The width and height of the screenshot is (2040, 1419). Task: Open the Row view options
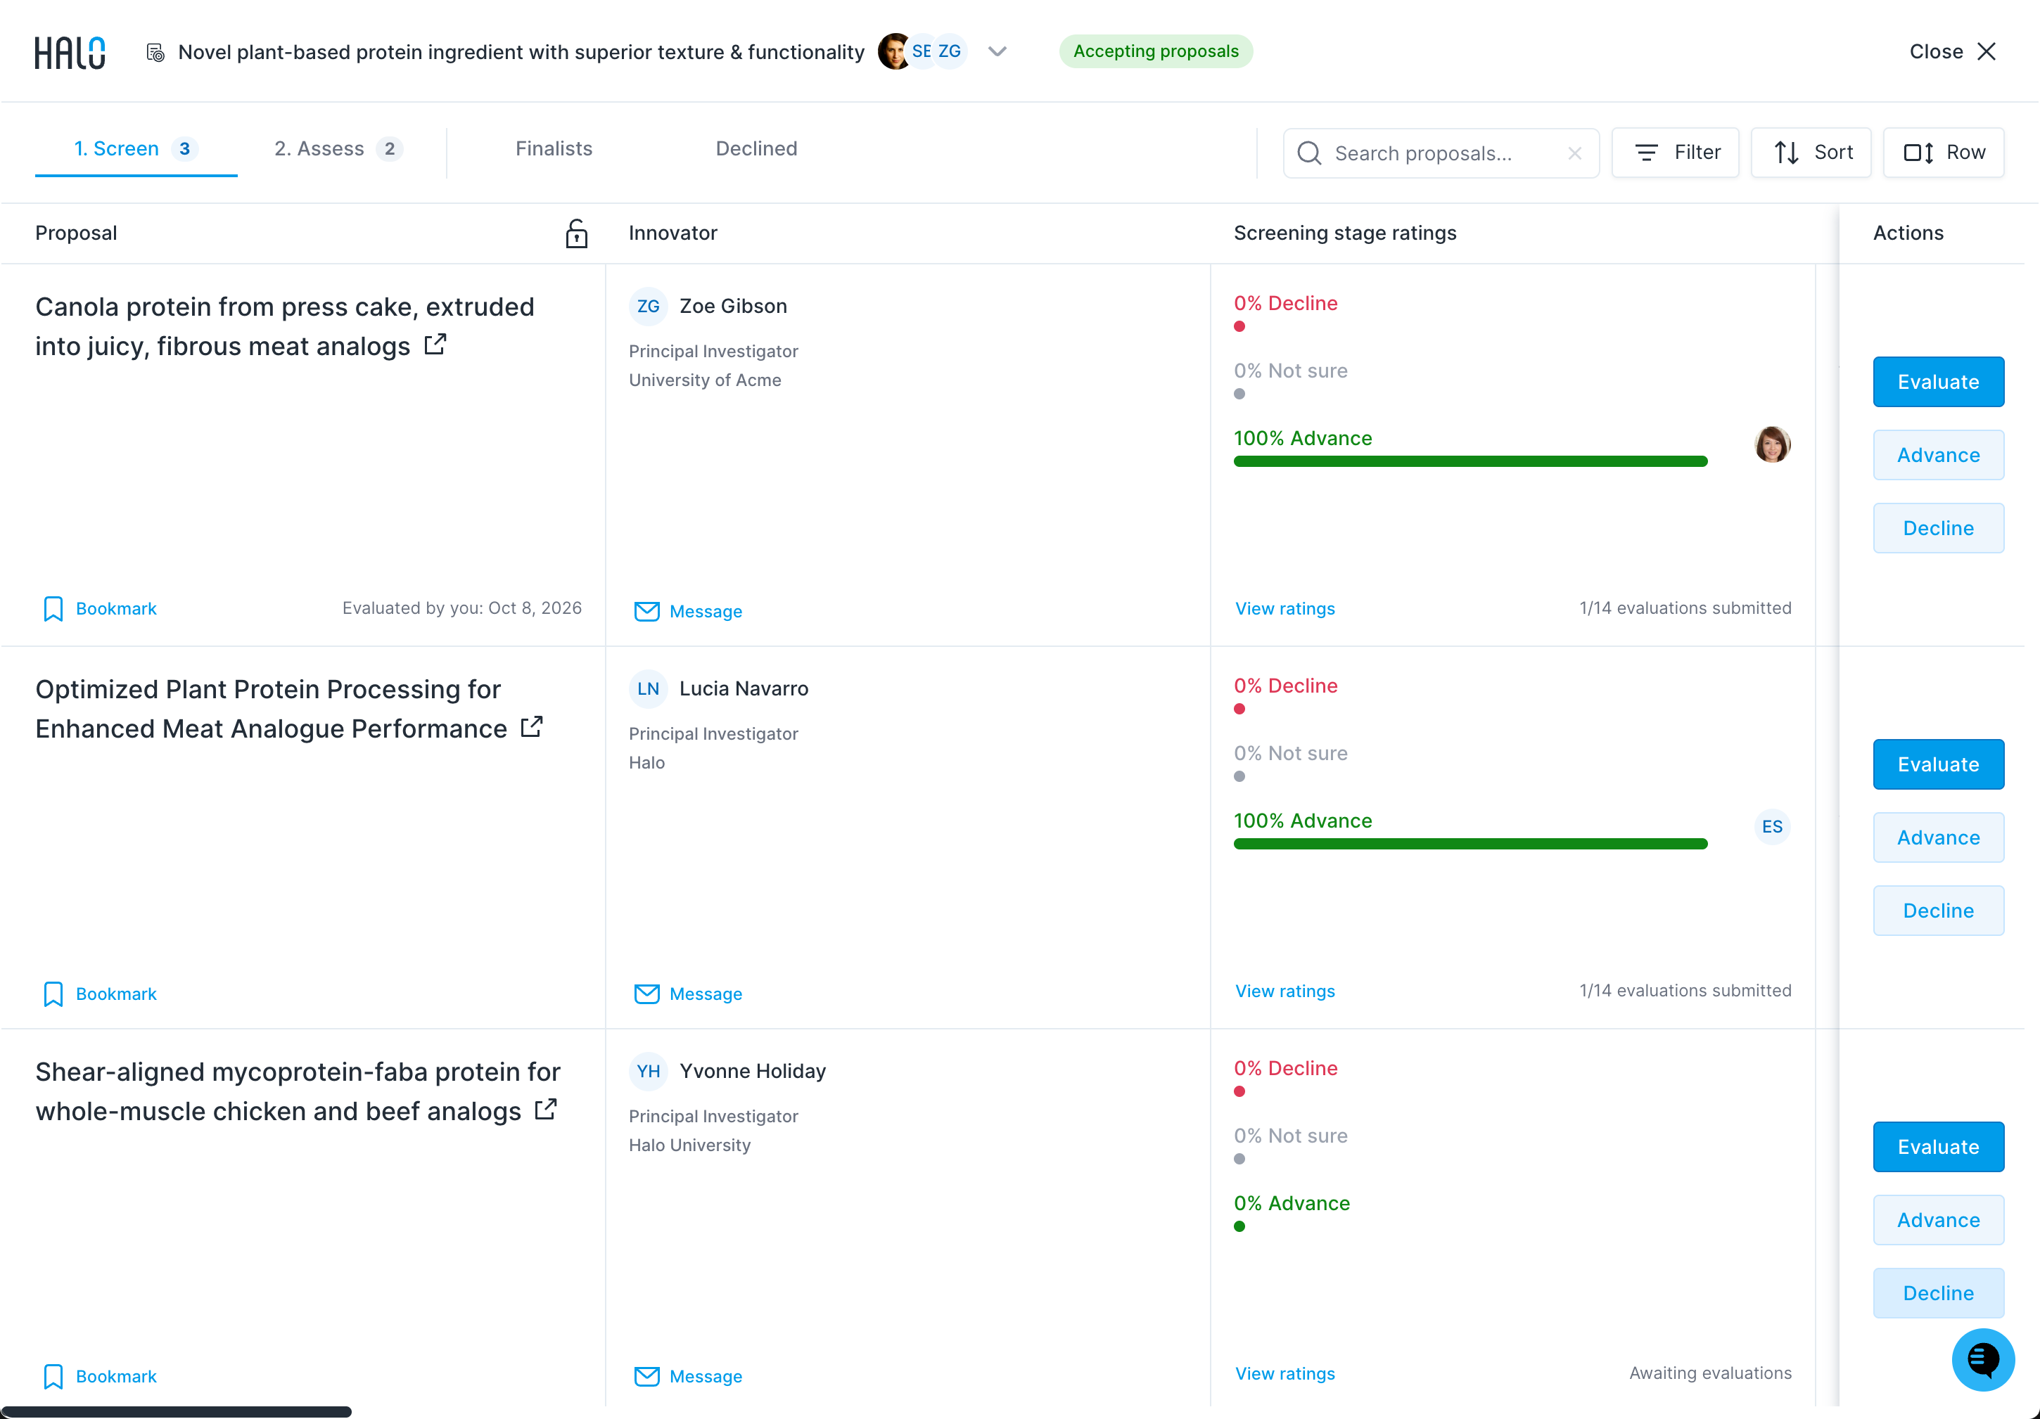(x=1943, y=153)
